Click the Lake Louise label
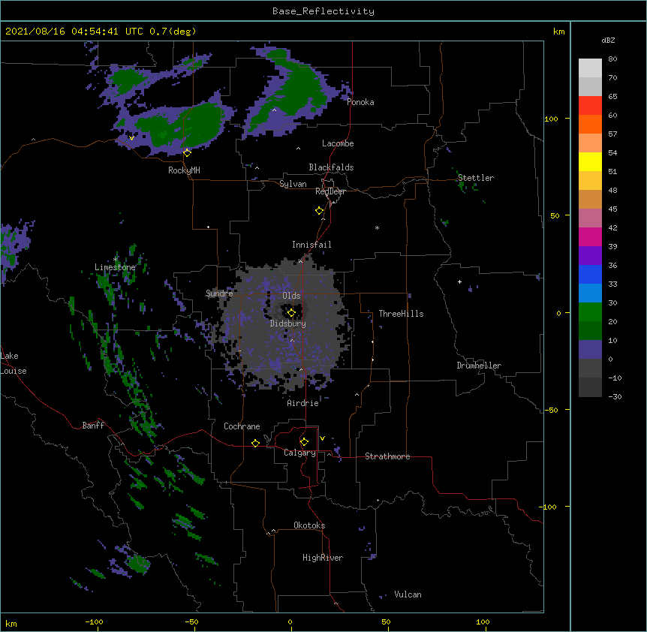Image resolution: width=647 pixels, height=632 pixels. [x=14, y=363]
